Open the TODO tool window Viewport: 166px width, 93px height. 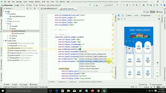(6, 84)
